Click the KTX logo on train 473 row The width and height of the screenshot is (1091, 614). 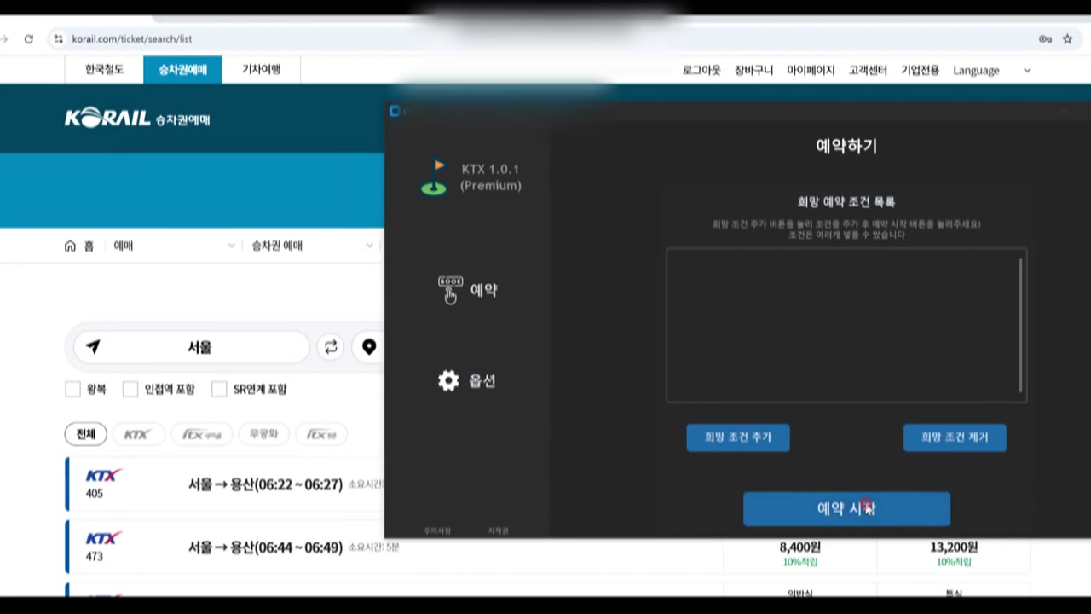pyautogui.click(x=103, y=539)
